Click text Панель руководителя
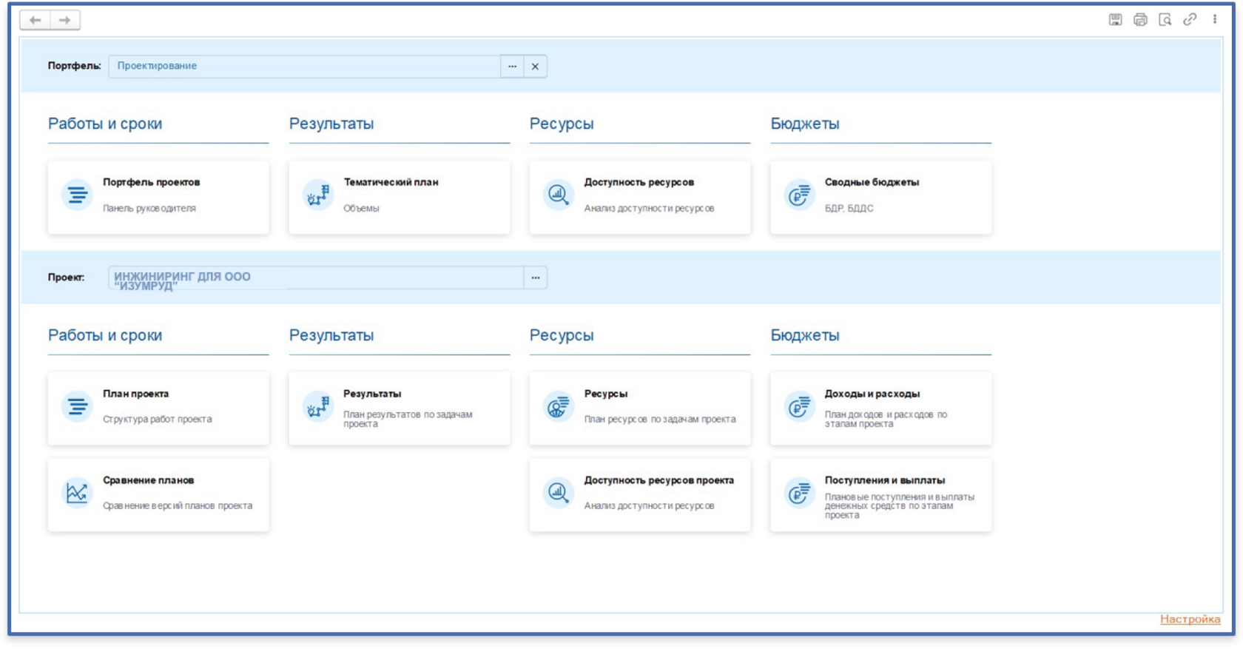The height and width of the screenshot is (649, 1243). pos(149,209)
